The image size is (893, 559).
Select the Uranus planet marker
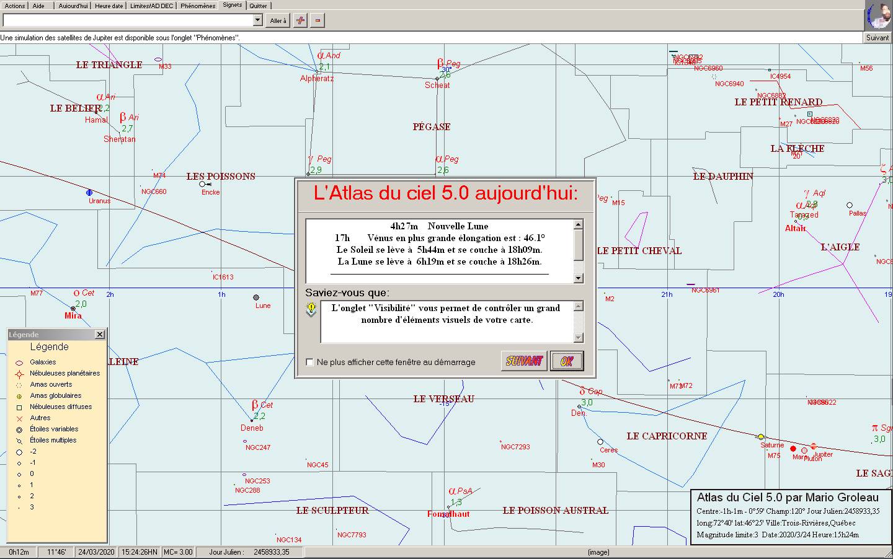89,193
